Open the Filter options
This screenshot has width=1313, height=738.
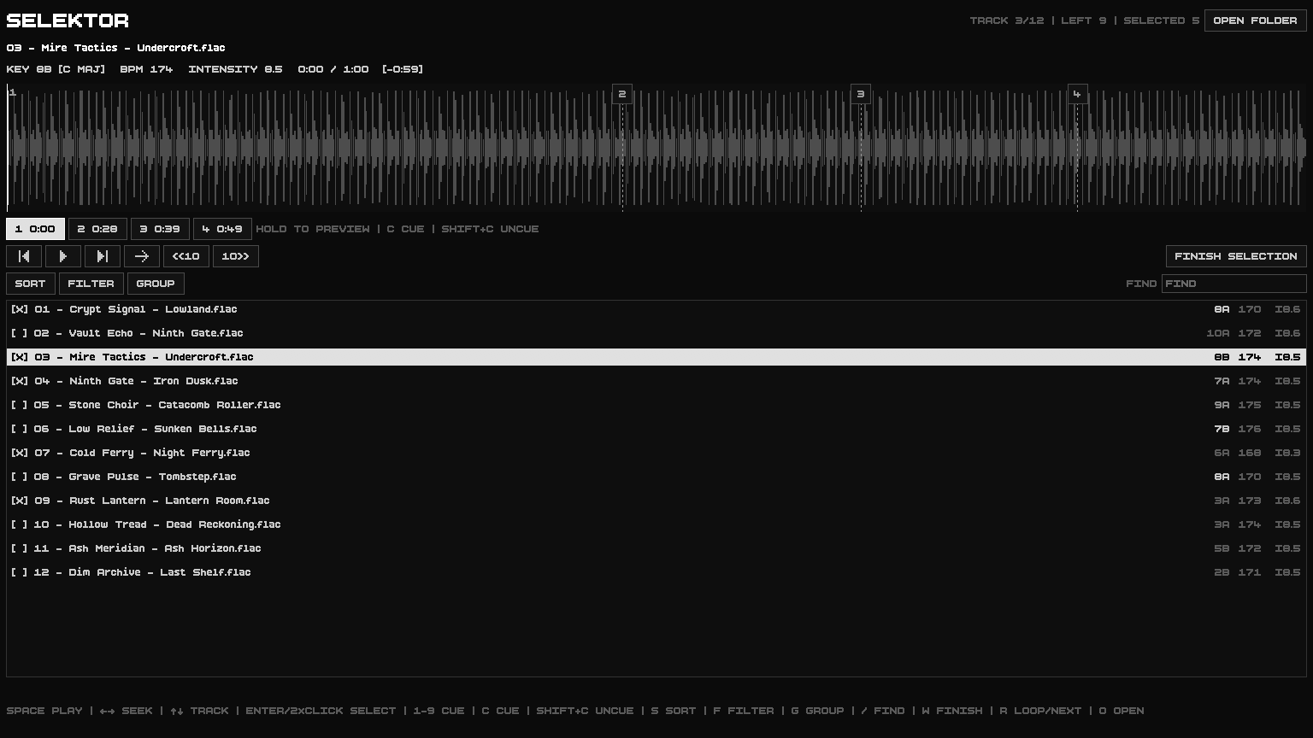tap(91, 284)
